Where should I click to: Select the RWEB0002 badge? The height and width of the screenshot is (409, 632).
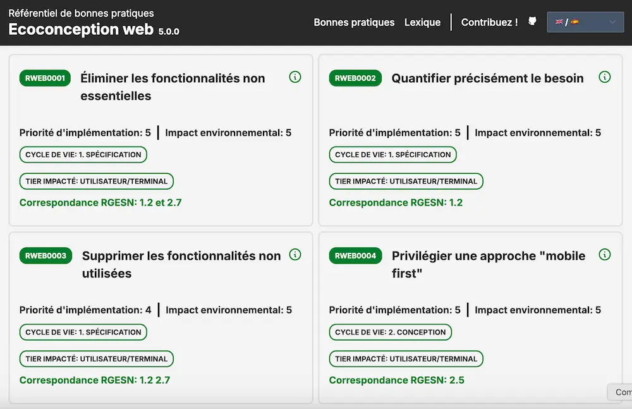point(355,78)
